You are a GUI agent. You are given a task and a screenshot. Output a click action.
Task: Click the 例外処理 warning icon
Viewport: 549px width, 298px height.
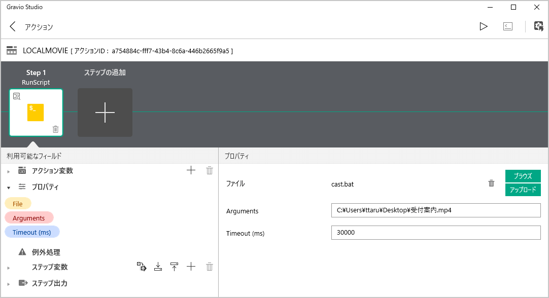[22, 252]
